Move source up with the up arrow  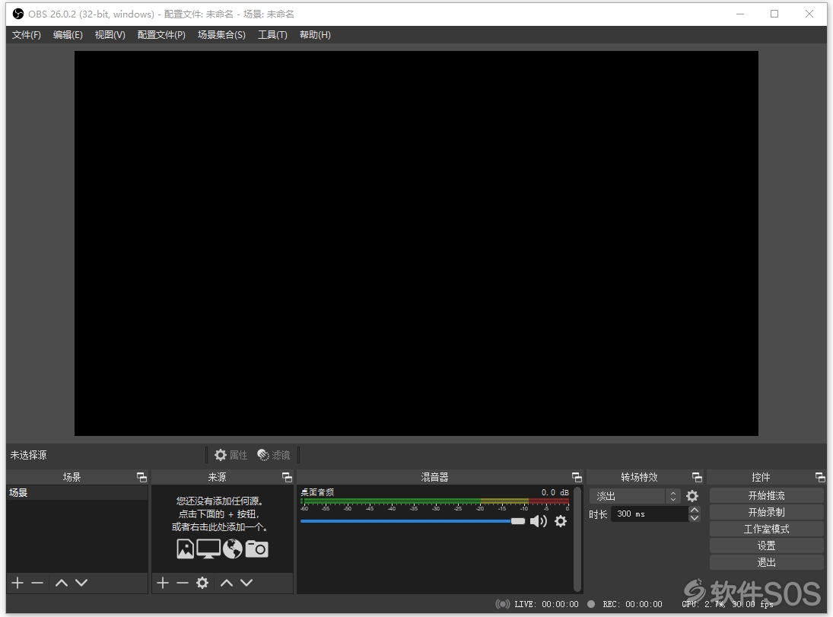(227, 583)
